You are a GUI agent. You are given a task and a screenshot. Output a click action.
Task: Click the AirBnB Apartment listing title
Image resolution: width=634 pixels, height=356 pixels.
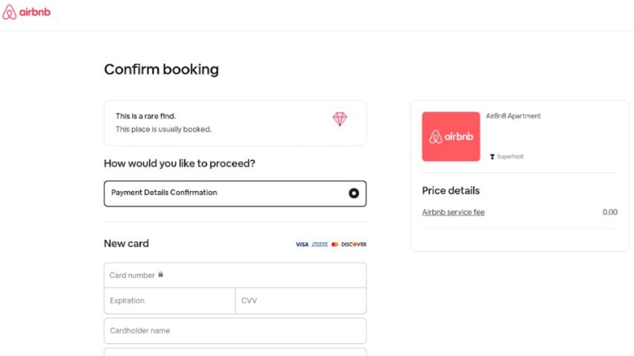click(514, 116)
